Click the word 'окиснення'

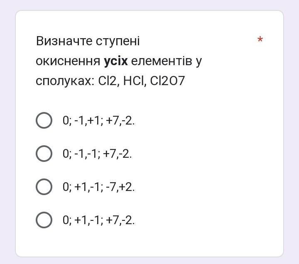click(x=68, y=61)
